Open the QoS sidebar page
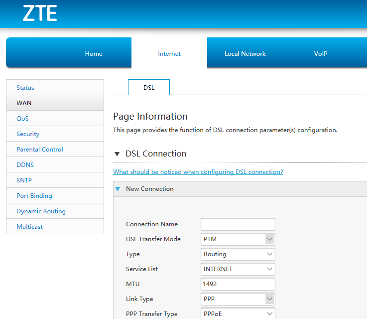The image size is (367, 319). [x=55, y=118]
